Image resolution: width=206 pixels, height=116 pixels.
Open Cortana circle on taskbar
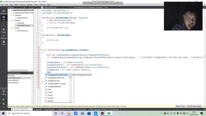pos(56,113)
